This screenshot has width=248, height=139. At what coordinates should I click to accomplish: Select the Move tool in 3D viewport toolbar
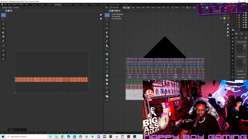pos(107,24)
